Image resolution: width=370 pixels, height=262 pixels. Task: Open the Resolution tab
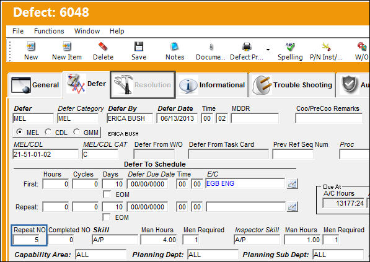tap(143, 85)
